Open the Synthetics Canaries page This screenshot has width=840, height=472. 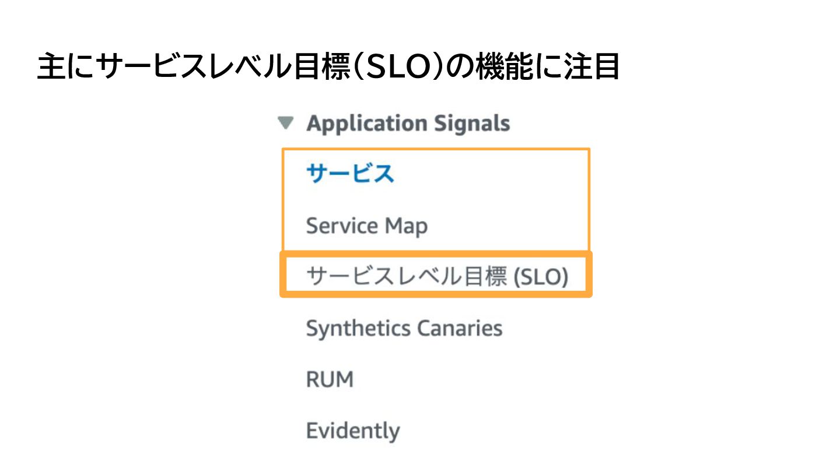coord(404,329)
